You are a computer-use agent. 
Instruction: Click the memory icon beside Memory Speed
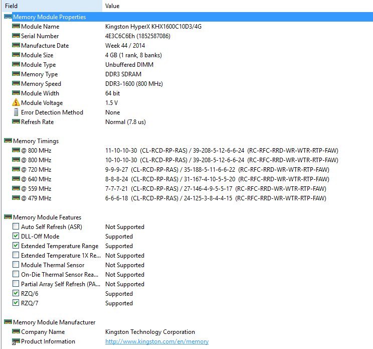16,83
